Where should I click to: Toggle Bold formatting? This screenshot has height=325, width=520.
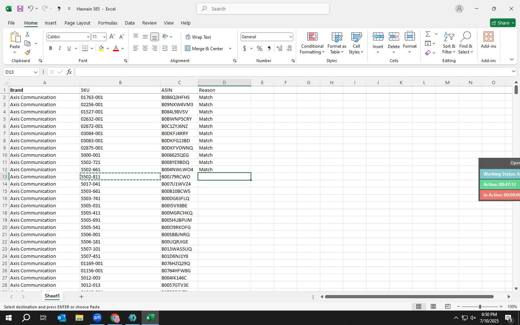pos(51,48)
